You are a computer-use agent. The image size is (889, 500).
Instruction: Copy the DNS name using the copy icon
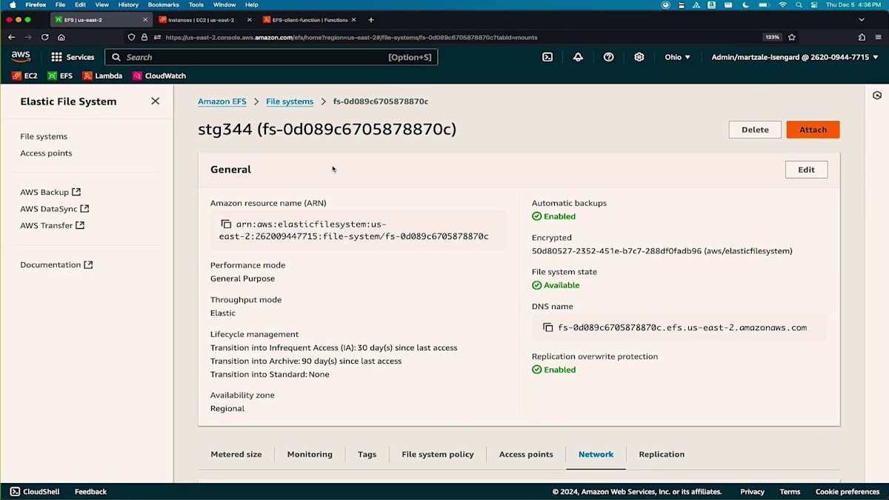(548, 327)
